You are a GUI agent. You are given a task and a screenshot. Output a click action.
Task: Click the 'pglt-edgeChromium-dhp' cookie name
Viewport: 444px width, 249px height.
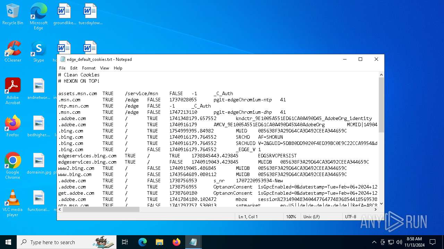coord(243,112)
